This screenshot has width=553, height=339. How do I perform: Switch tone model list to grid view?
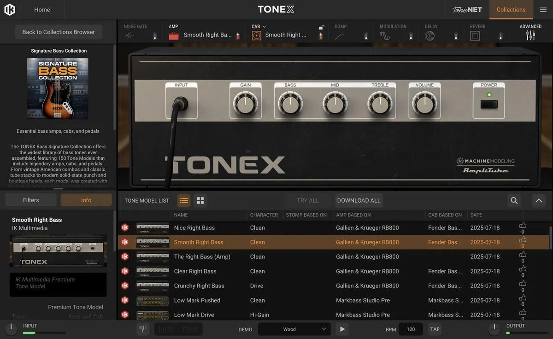pos(200,200)
